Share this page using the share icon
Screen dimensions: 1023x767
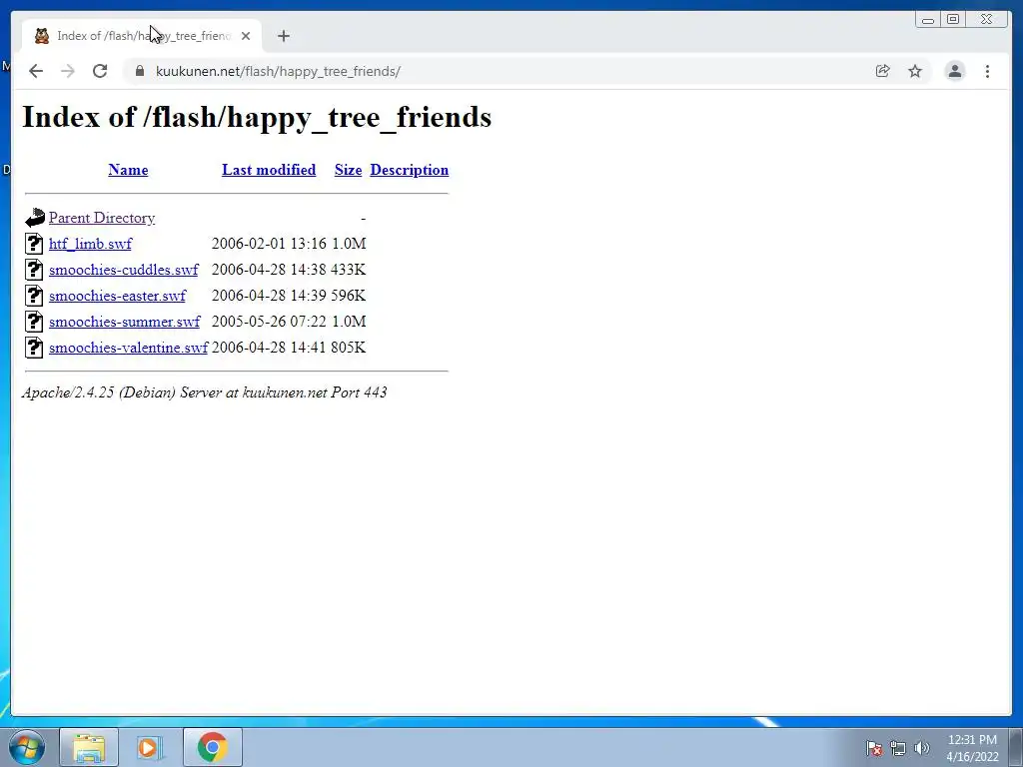click(883, 71)
